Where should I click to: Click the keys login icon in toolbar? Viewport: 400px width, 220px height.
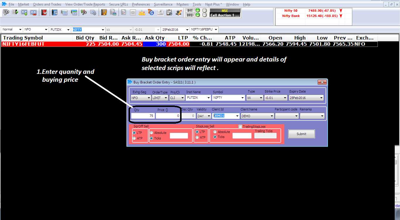point(6,12)
